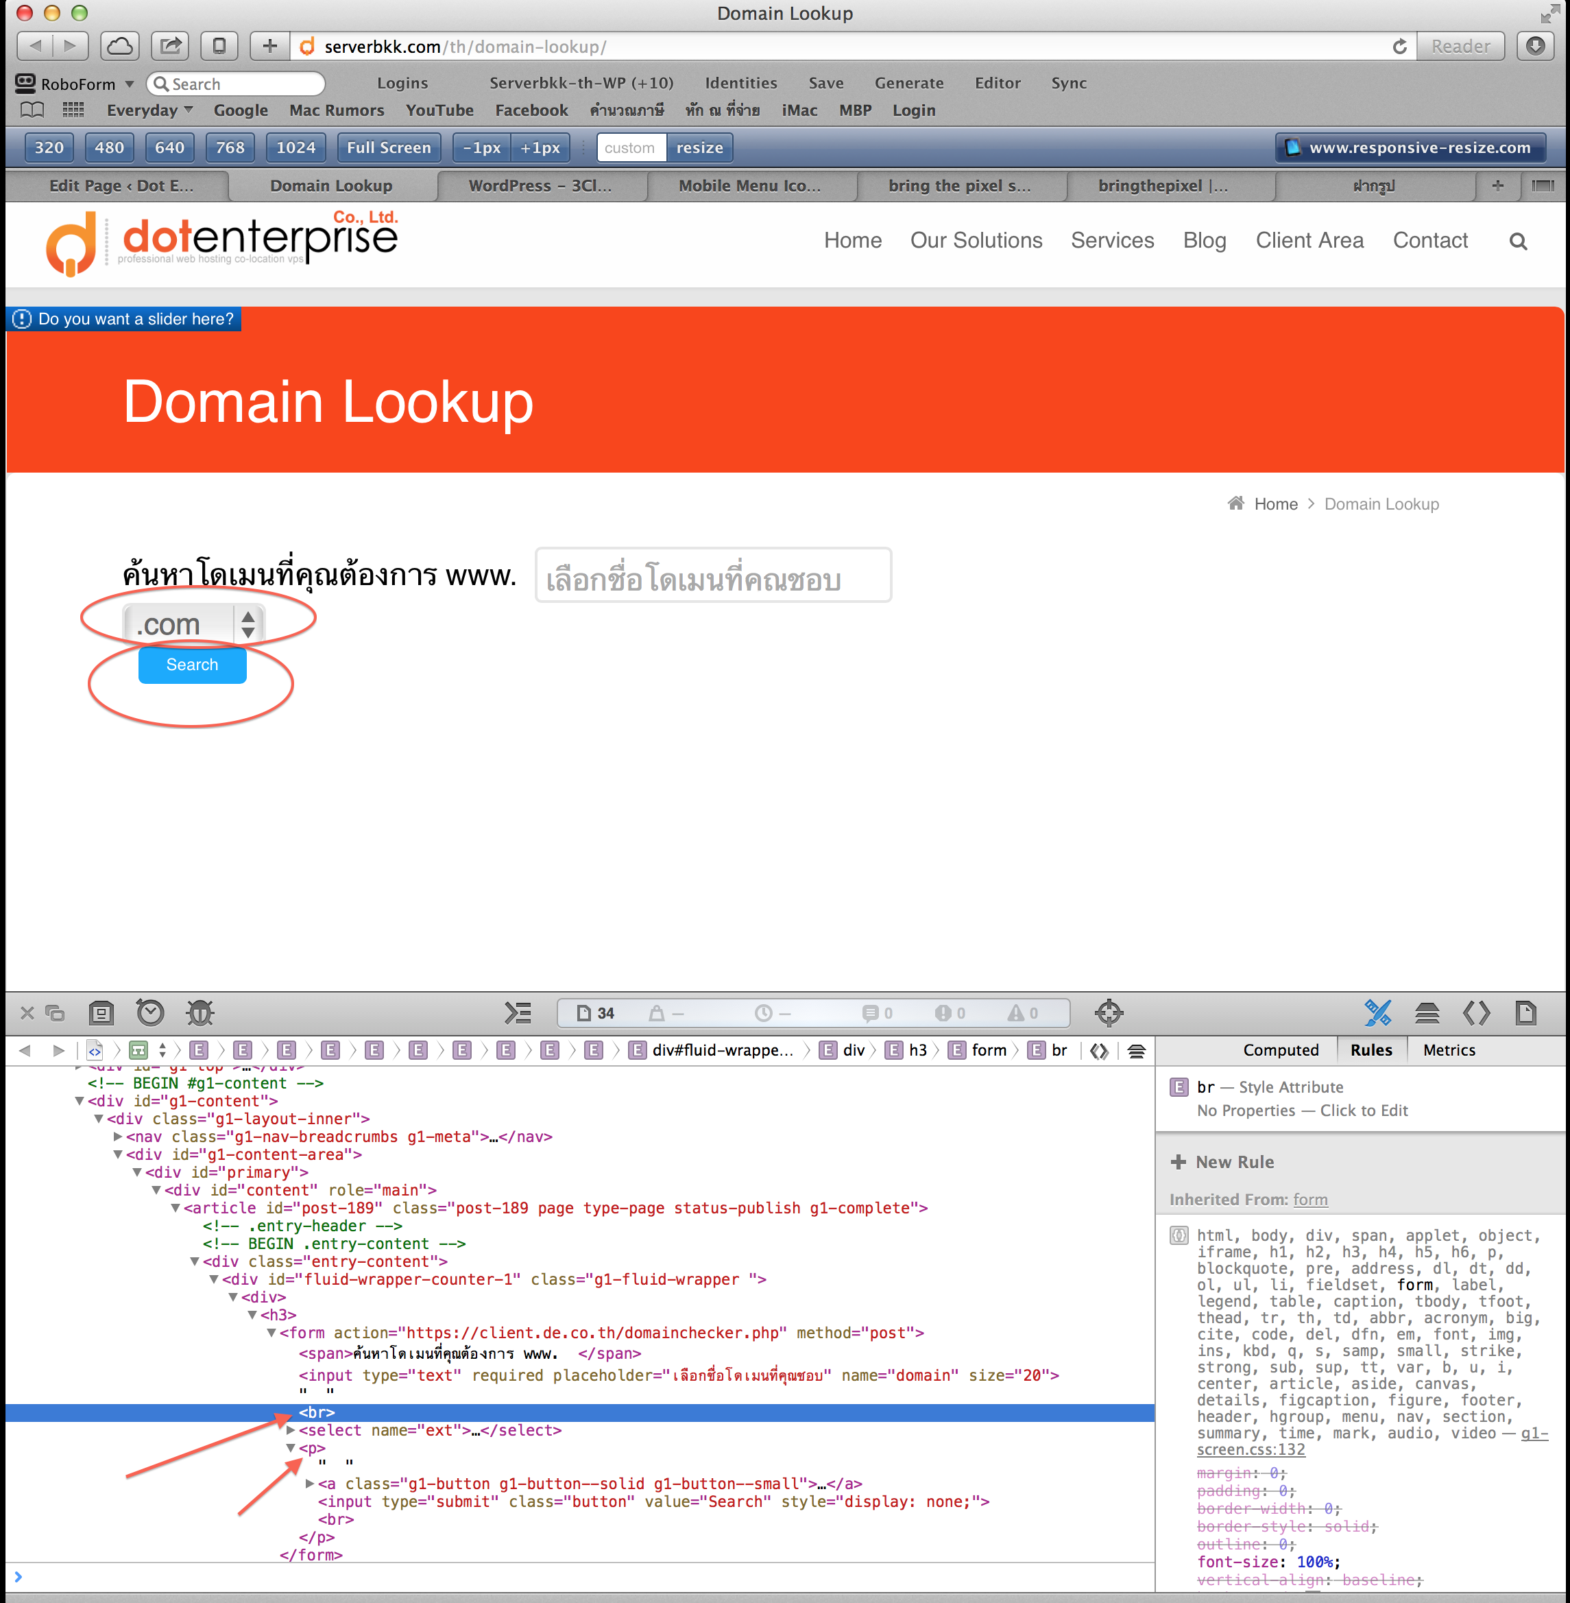This screenshot has width=1570, height=1603.
Task: Open the Everyday bookmarks dropdown
Action: coord(149,110)
